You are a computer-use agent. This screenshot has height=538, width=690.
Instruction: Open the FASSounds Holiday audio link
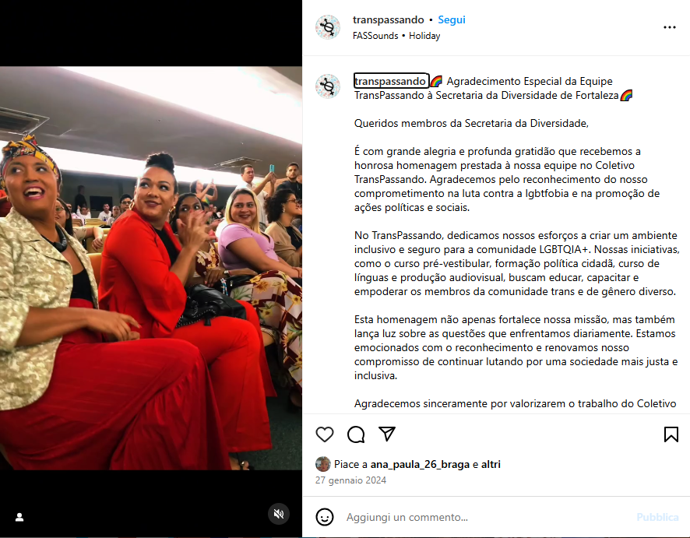click(396, 36)
